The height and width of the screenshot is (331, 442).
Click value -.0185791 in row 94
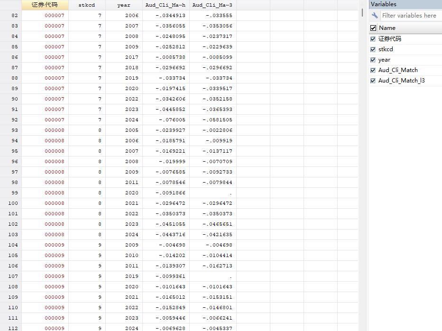pyautogui.click(x=166, y=141)
